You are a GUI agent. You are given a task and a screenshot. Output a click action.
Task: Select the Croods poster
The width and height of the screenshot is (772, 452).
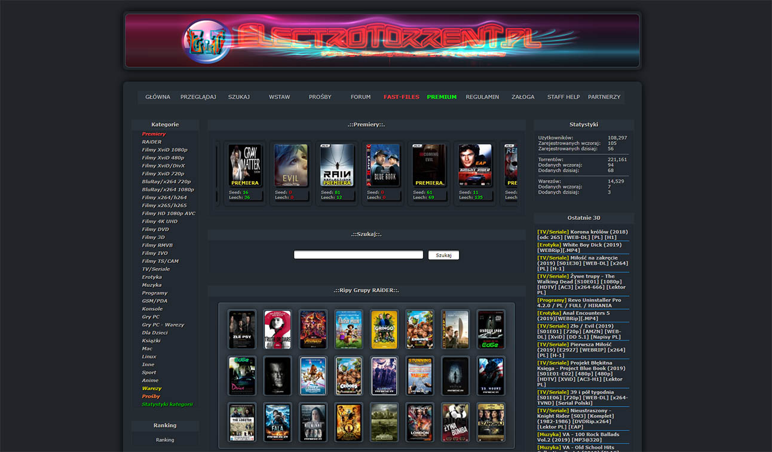(348, 376)
